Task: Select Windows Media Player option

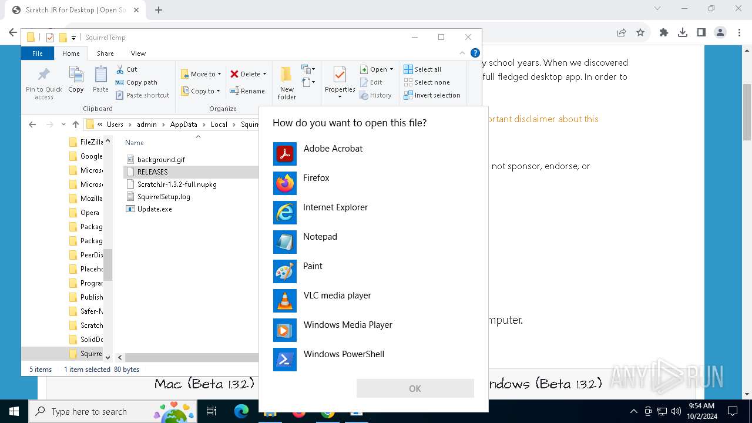Action: click(374, 330)
